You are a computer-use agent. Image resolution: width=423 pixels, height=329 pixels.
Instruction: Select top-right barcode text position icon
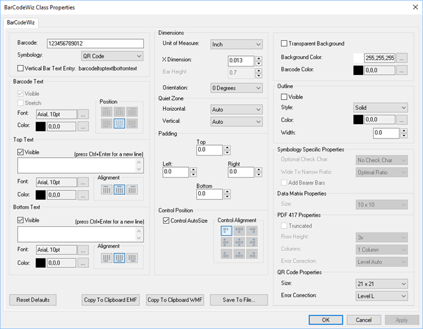click(132, 112)
